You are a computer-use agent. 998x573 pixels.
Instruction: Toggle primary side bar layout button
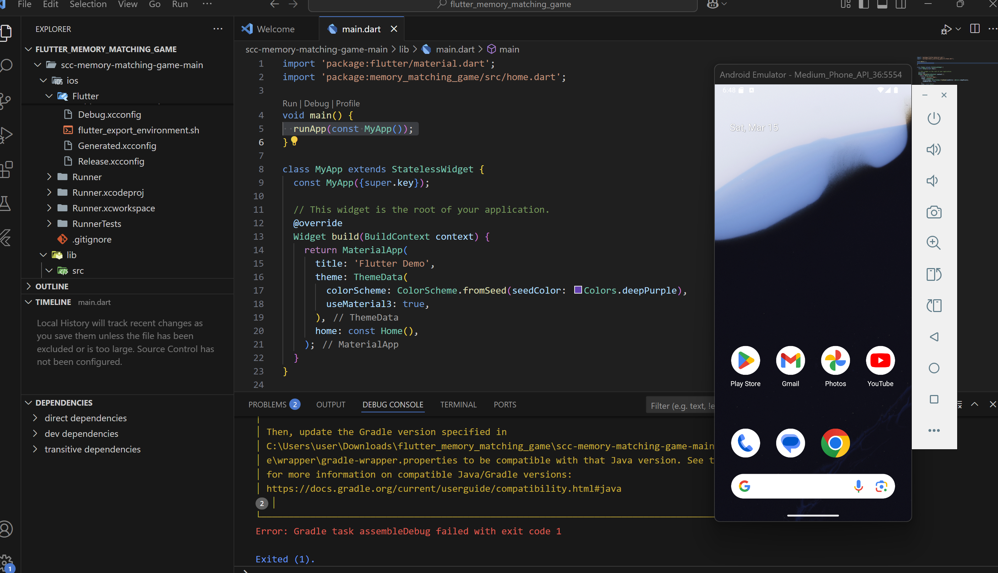pos(864,4)
